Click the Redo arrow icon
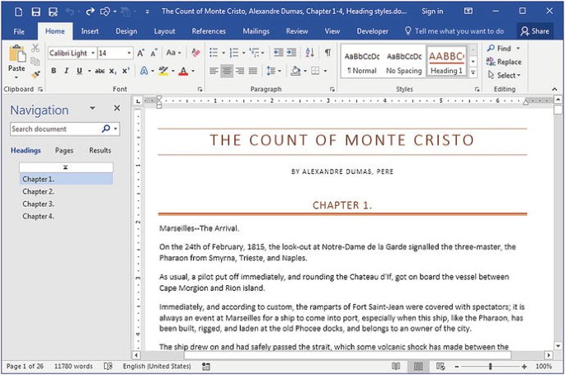Image resolution: width=565 pixels, height=375 pixels. pos(90,12)
